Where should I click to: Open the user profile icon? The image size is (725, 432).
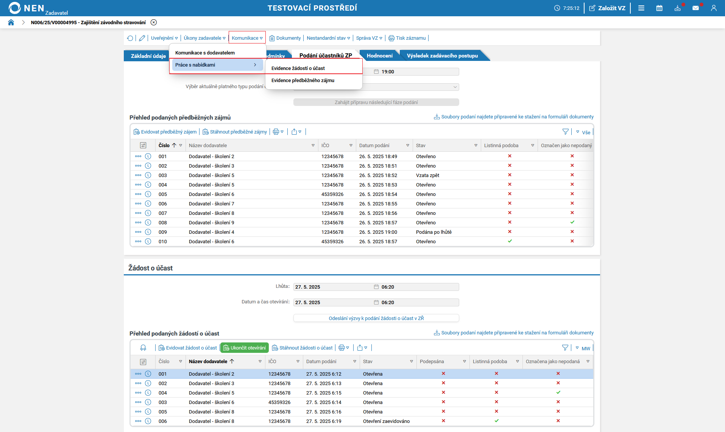pos(714,8)
